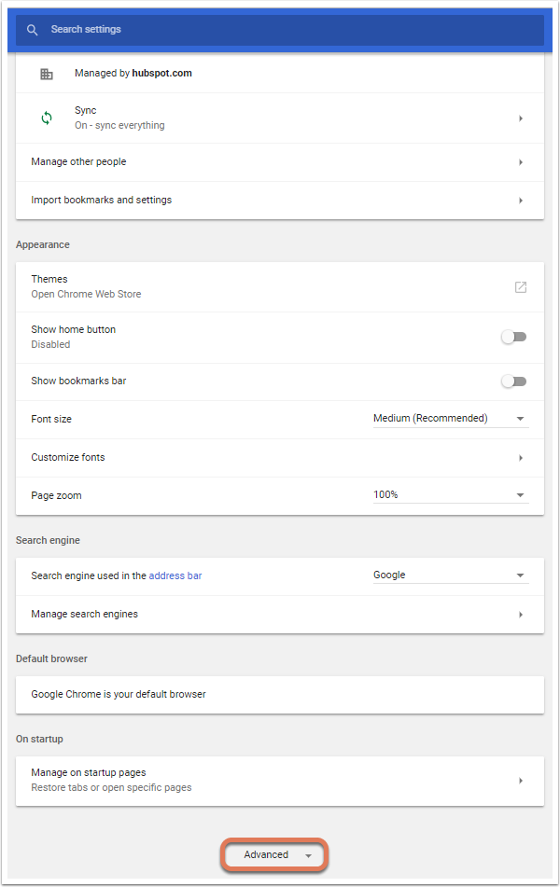The height and width of the screenshot is (887, 560).
Task: Click the 'Disabled' text under home button
Action: tap(50, 344)
